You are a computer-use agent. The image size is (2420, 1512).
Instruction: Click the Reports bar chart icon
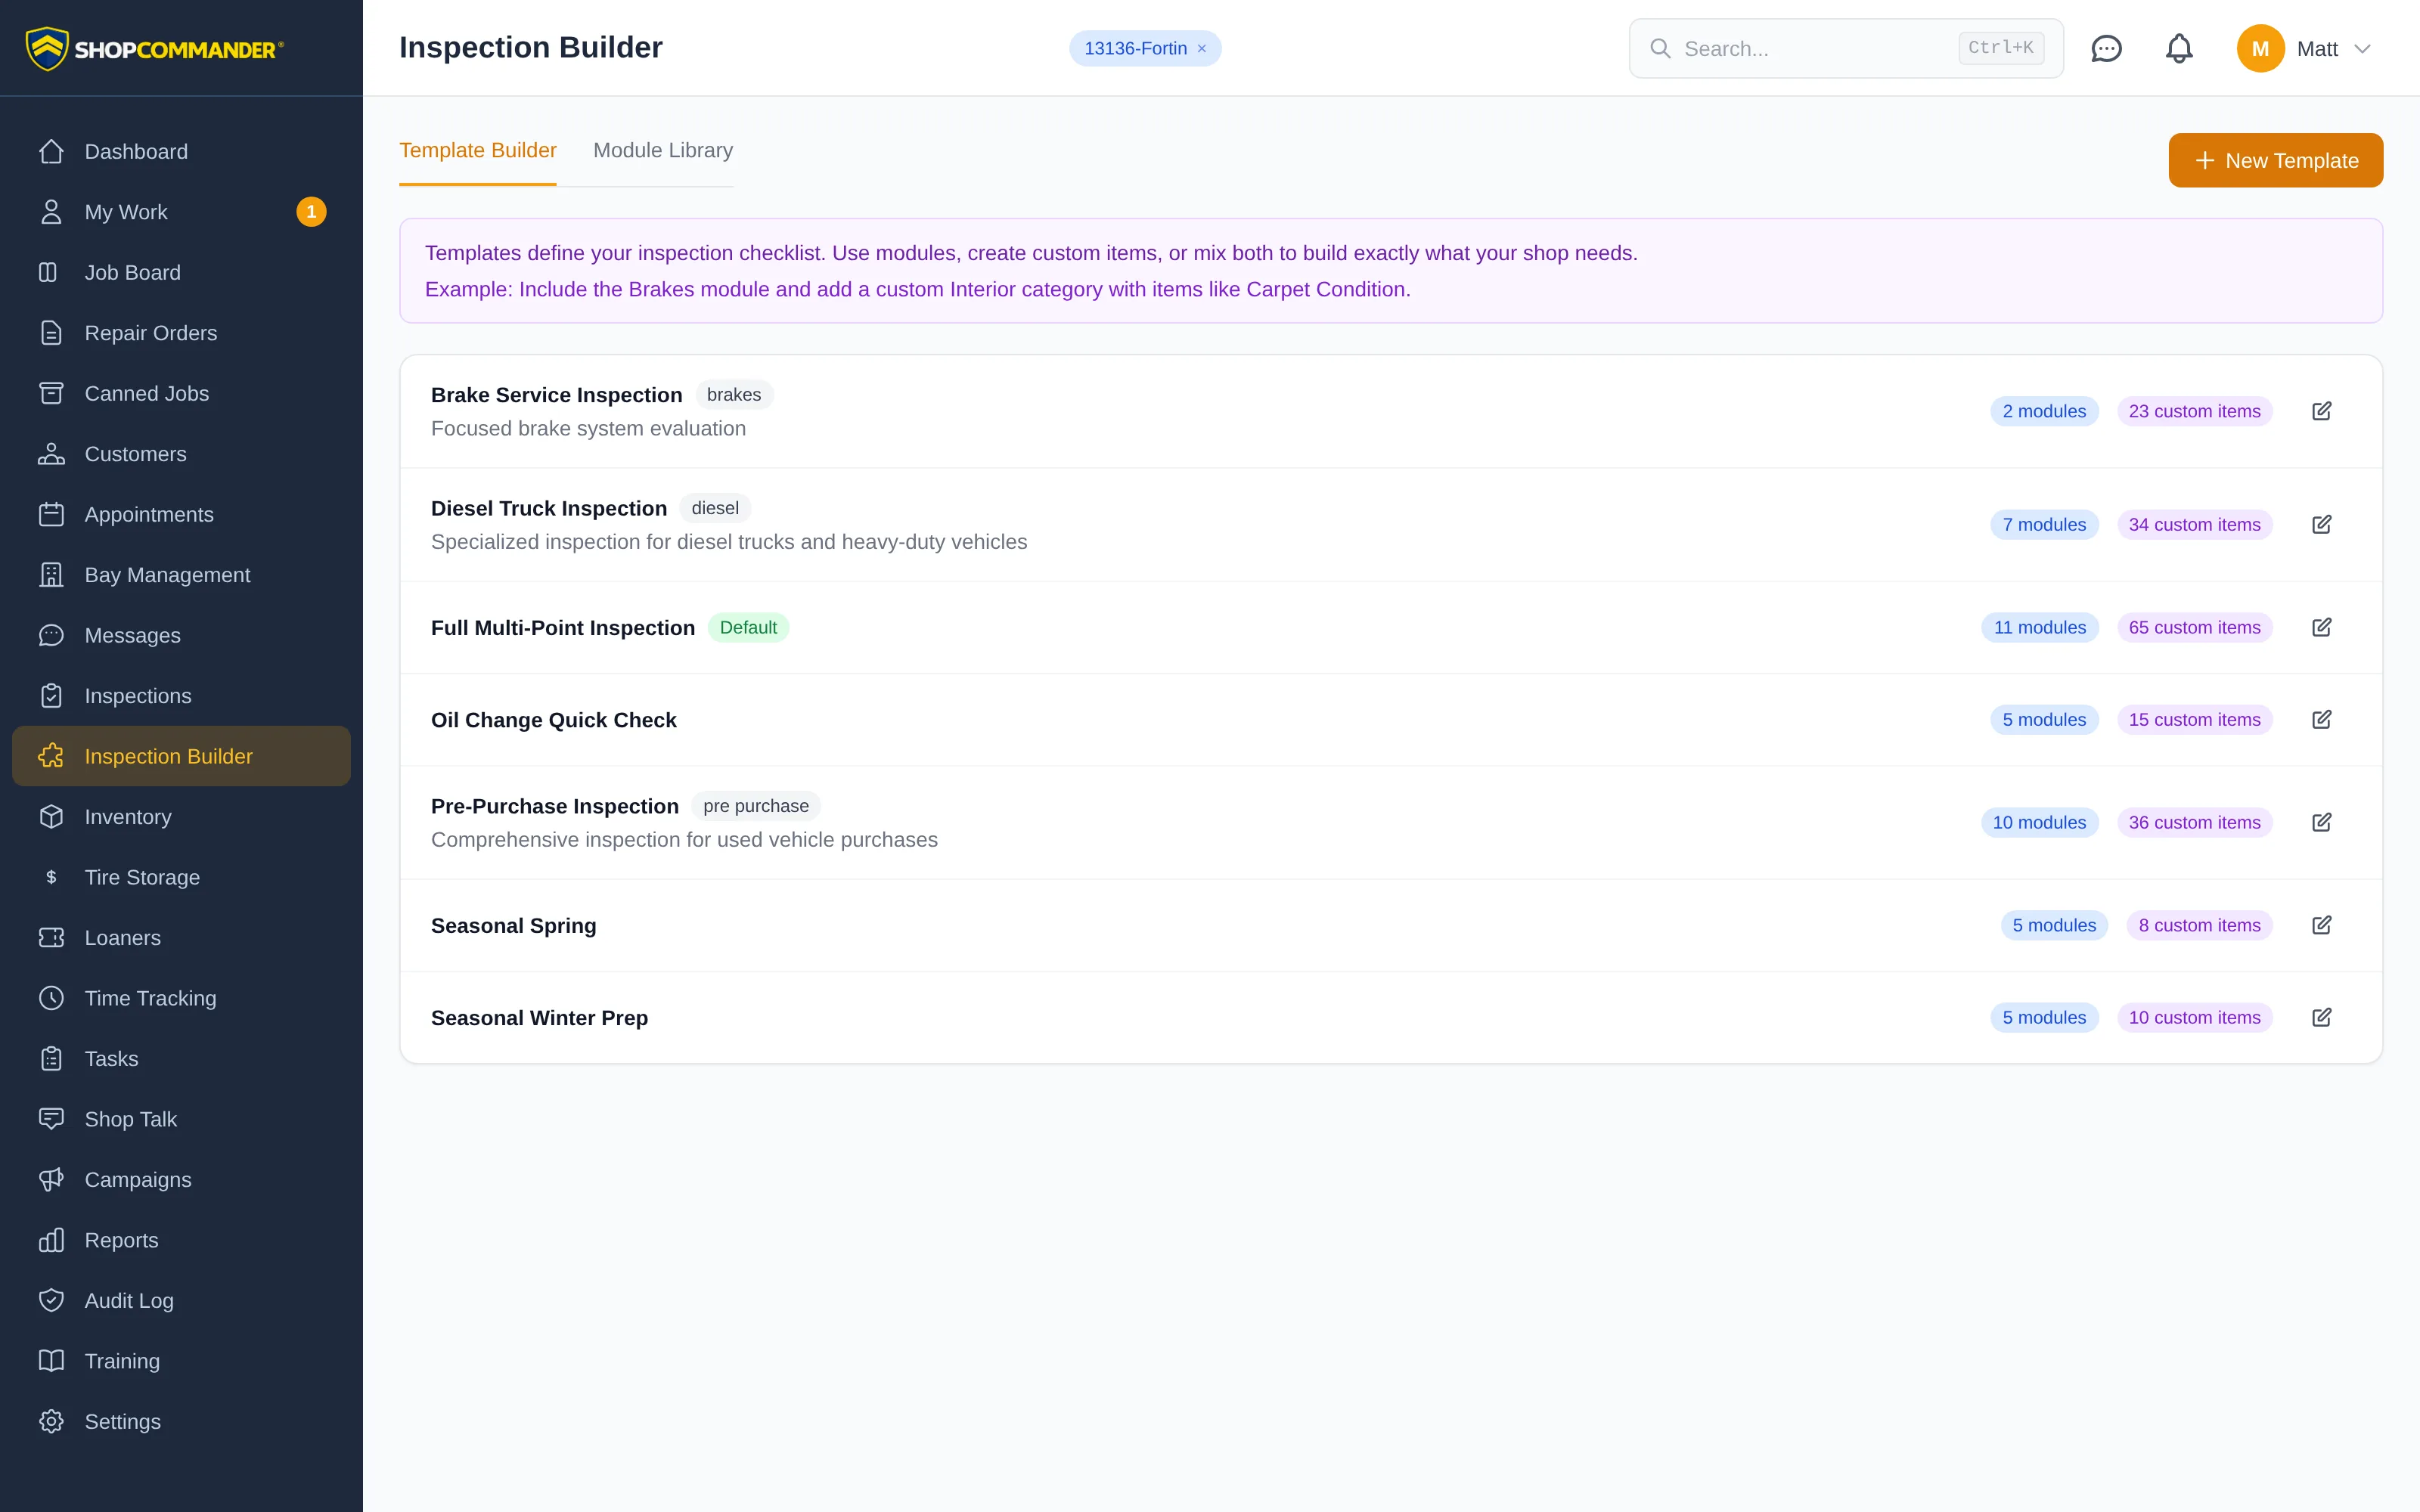51,1240
